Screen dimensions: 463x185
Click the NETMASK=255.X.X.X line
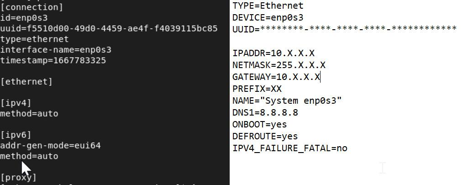click(x=279, y=65)
